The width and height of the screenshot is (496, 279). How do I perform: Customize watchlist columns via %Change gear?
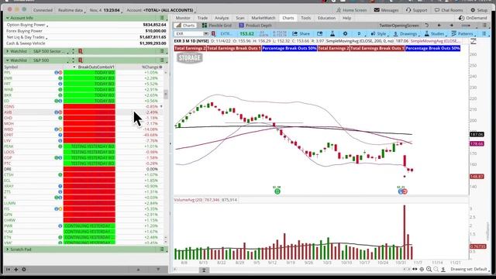[160, 67]
